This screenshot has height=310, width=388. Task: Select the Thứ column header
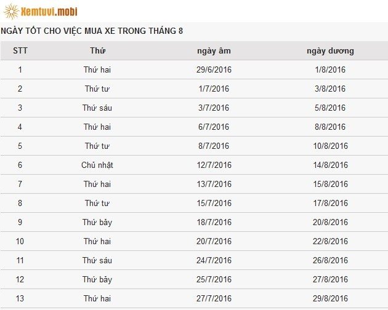(97, 50)
